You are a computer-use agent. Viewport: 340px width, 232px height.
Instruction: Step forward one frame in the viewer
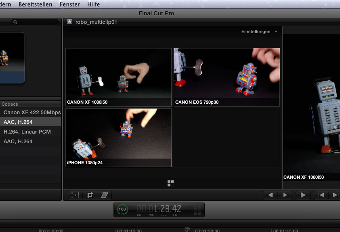click(x=285, y=195)
